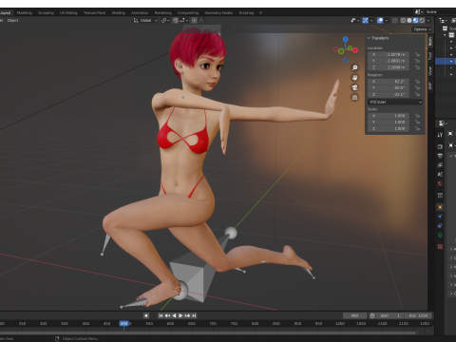The image size is (456, 342).
Task: Select material preview viewport shading
Action: pos(416,21)
